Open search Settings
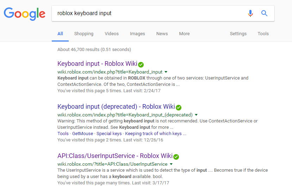Screen dimensions: 292x190 click(238, 34)
